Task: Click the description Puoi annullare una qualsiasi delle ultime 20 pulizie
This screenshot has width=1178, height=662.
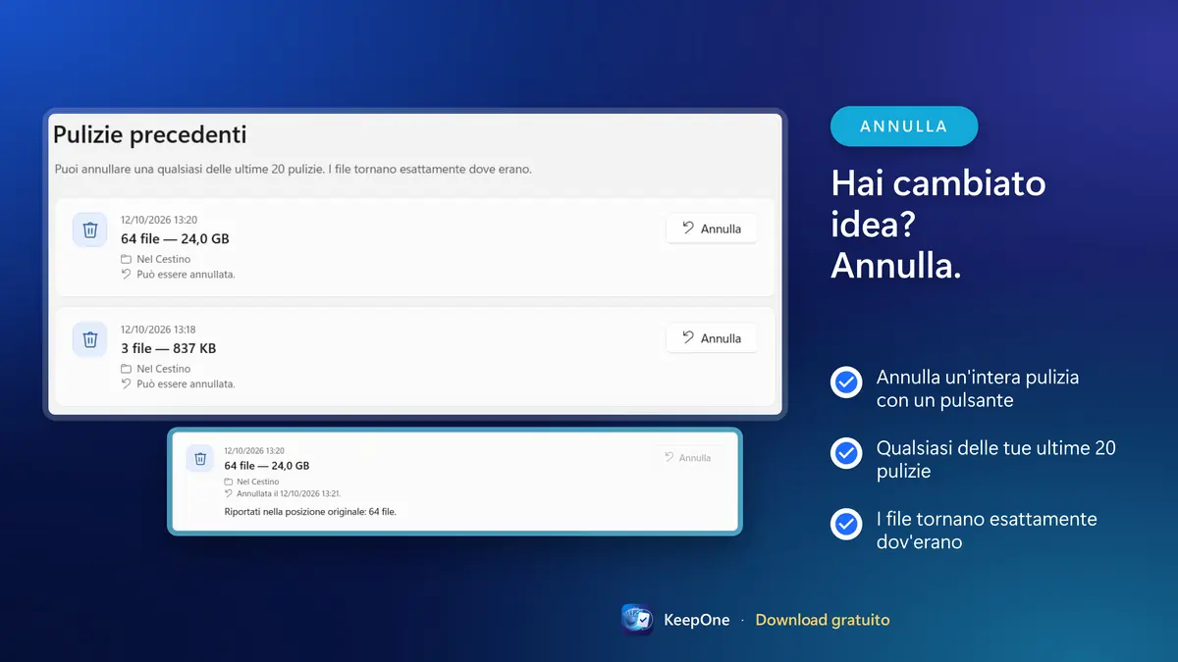Action: tap(293, 170)
